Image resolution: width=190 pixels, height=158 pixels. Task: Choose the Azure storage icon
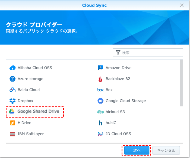[12, 79]
